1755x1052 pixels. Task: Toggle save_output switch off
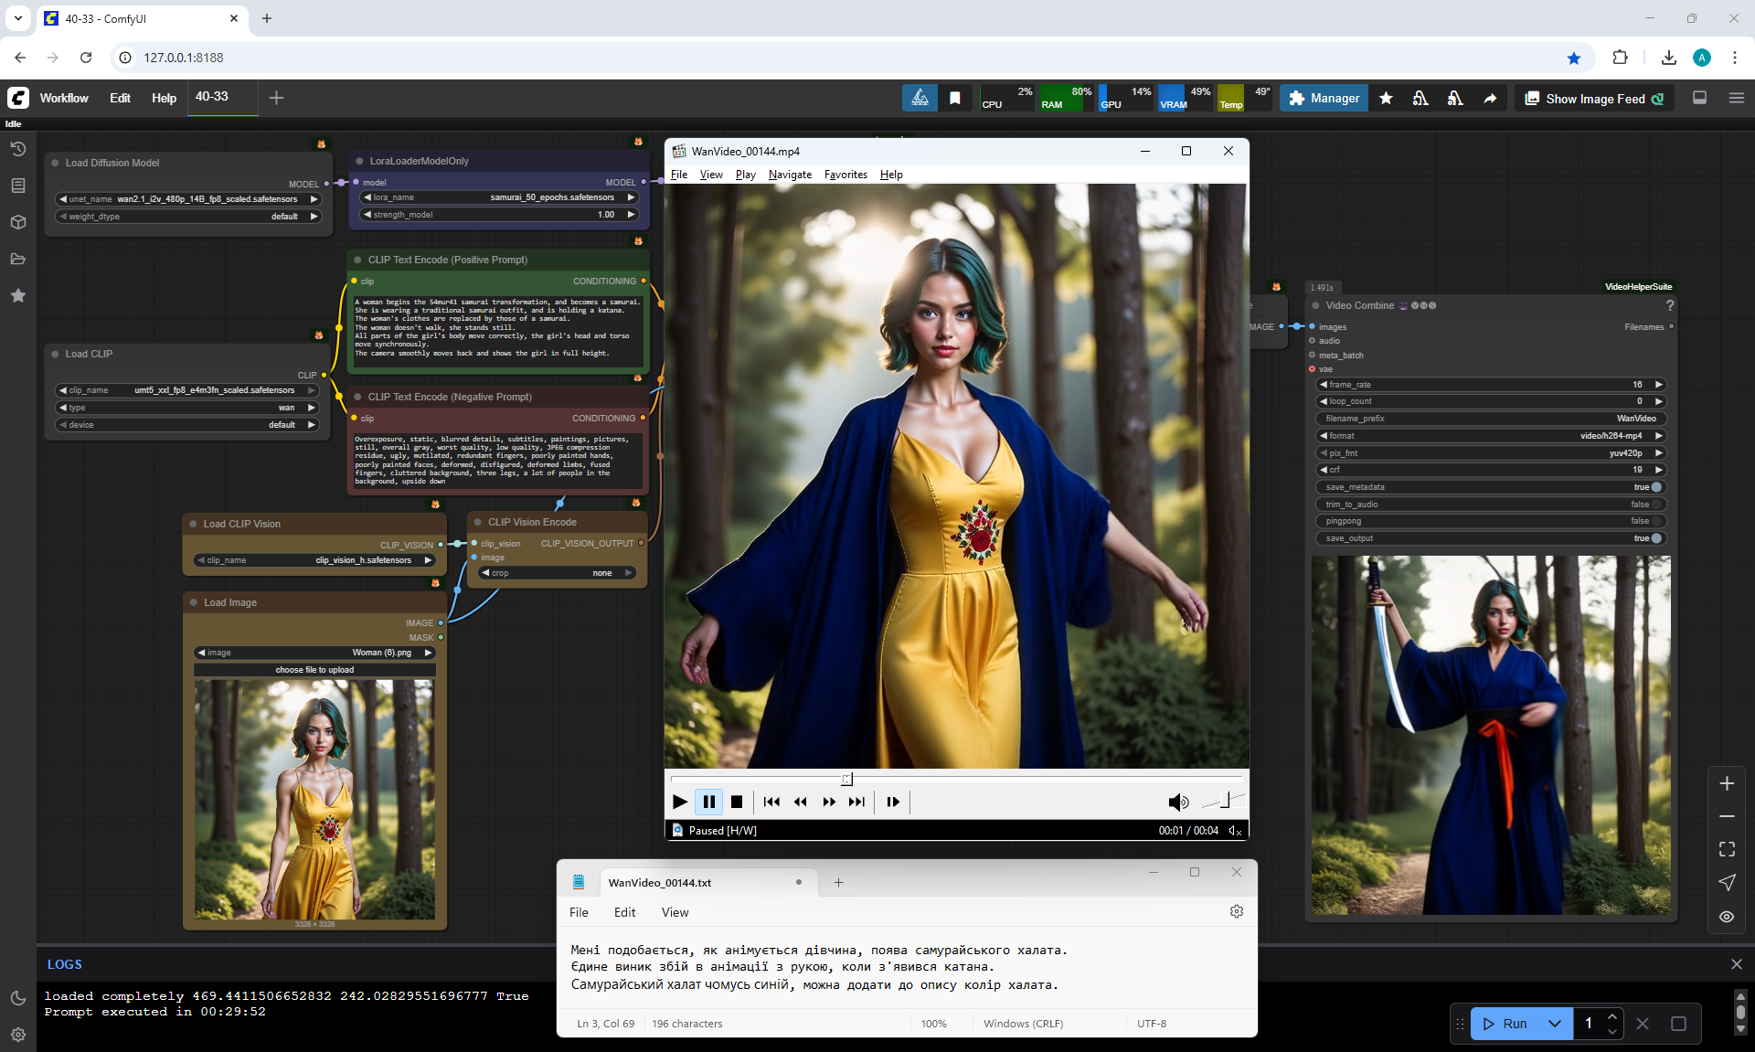[1655, 538]
